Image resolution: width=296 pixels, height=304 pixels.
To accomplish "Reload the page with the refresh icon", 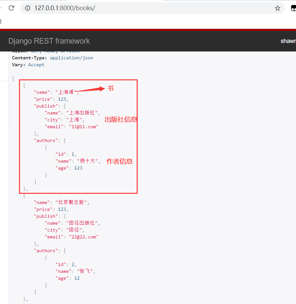I will 11,8.
